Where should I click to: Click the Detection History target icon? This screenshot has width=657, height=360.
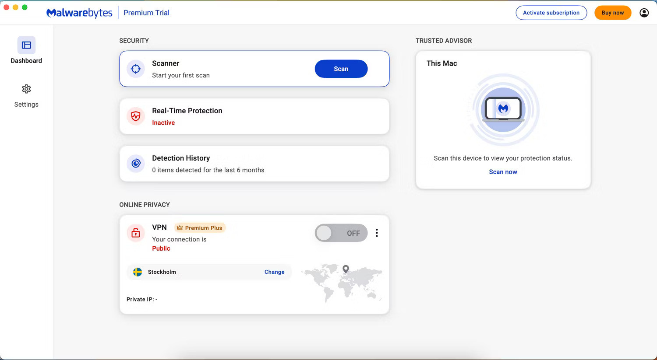coord(135,163)
